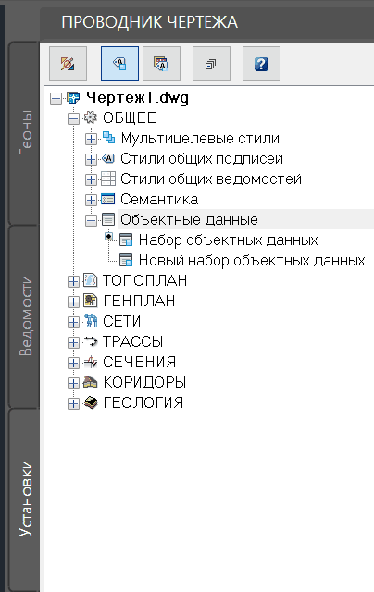Open the Установки side tab

coord(25,499)
